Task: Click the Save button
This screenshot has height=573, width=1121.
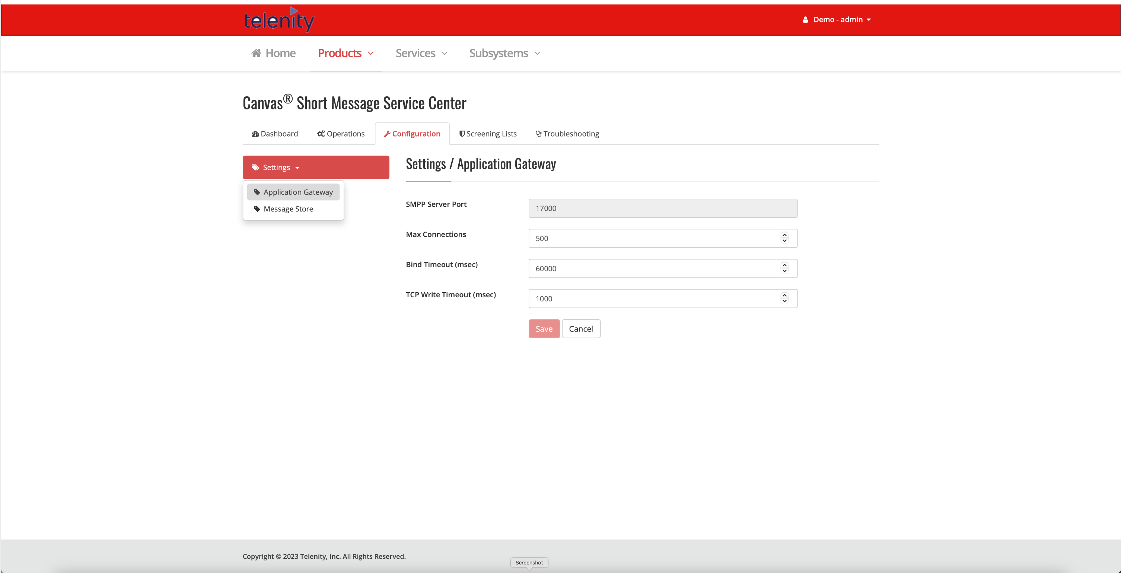Action: tap(544, 329)
